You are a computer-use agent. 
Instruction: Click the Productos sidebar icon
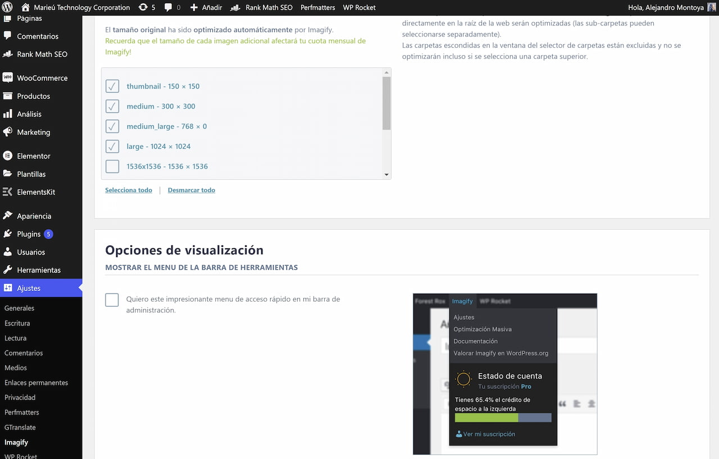(7, 96)
